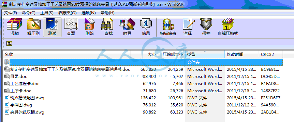Click the size value 62,976
Screen dimensions: 294x122
(x=149, y=84)
